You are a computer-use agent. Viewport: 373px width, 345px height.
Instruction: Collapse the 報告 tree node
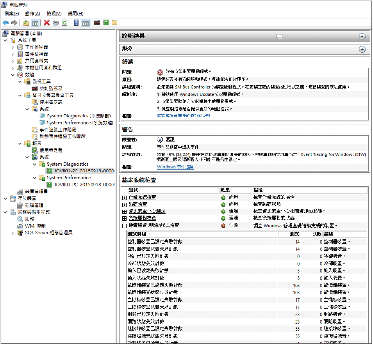pyautogui.click(x=20, y=143)
